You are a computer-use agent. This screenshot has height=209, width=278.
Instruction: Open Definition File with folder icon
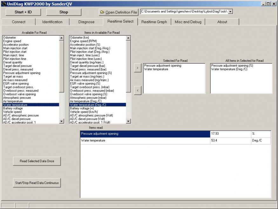point(119,12)
